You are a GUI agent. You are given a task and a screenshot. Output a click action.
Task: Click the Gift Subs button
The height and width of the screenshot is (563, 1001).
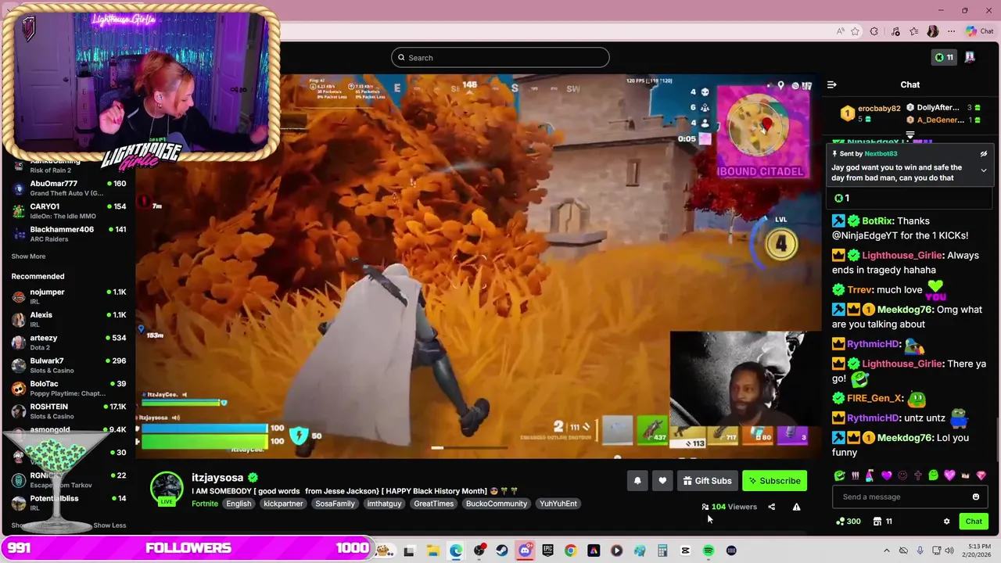tap(707, 481)
